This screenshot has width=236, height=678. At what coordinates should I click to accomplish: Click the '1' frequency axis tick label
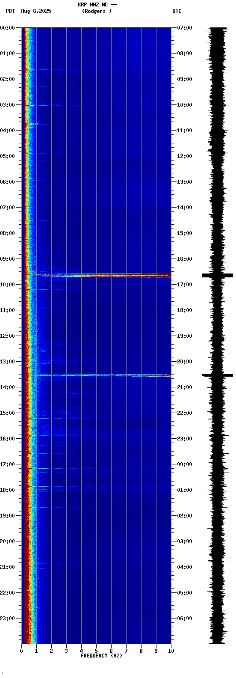coord(36,651)
